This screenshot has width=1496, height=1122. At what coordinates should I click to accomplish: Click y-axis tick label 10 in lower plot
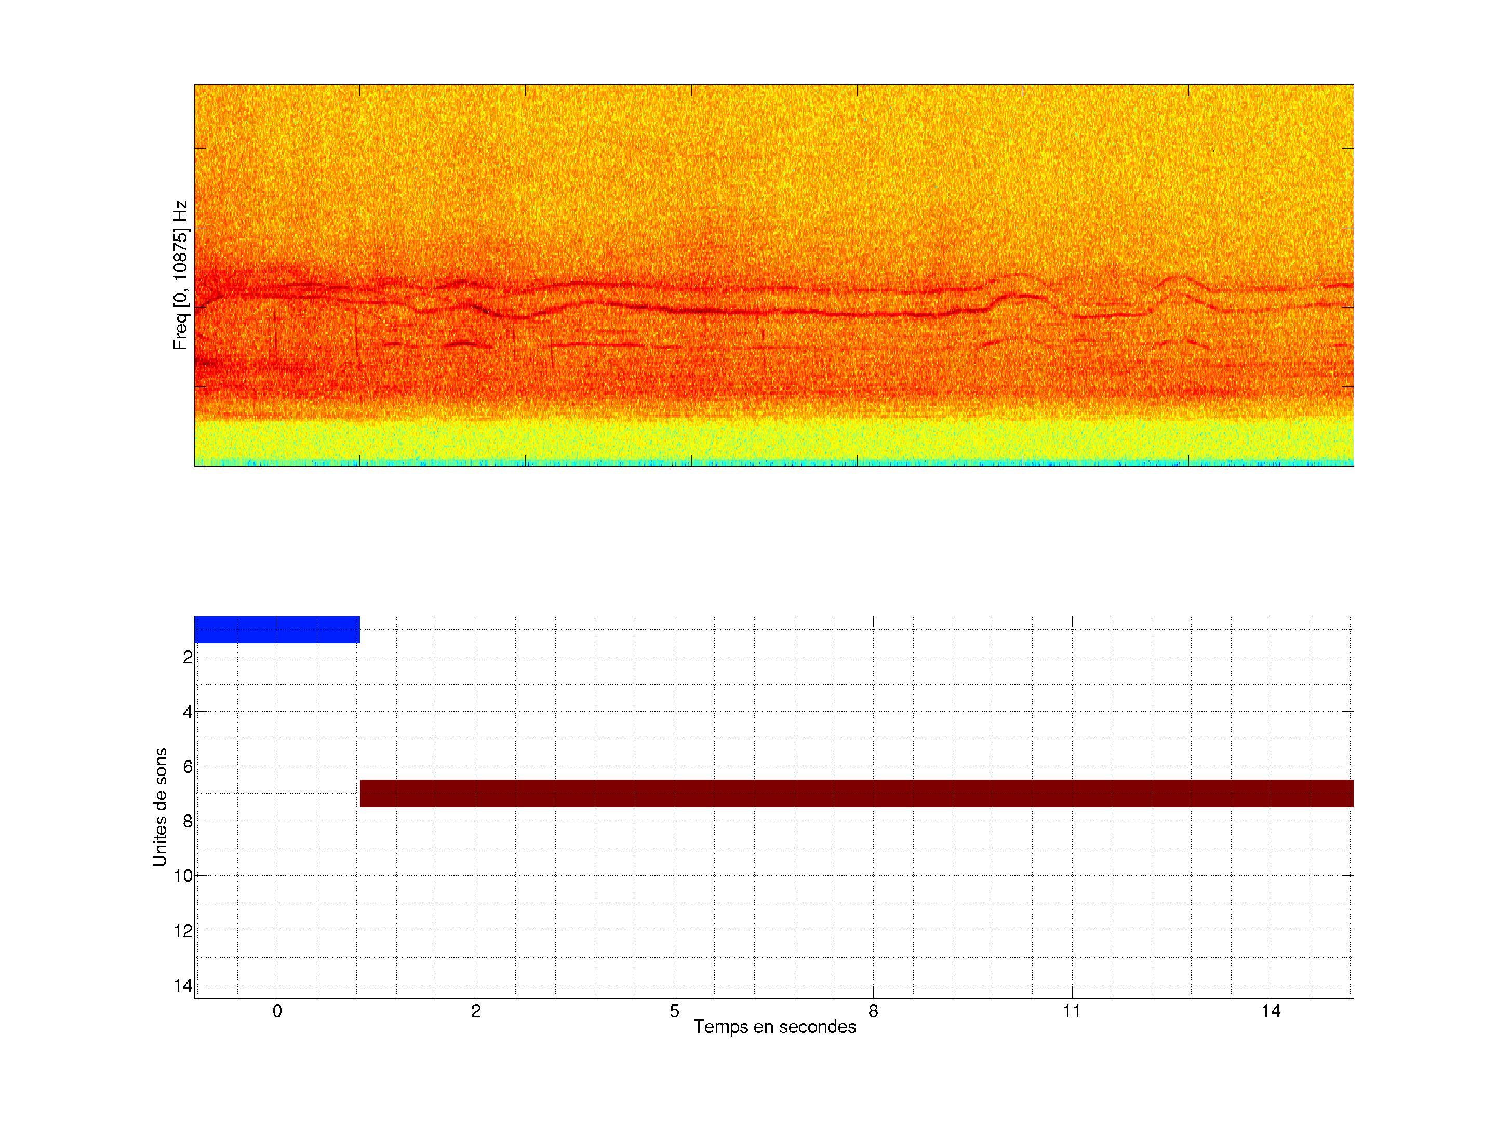(x=183, y=876)
